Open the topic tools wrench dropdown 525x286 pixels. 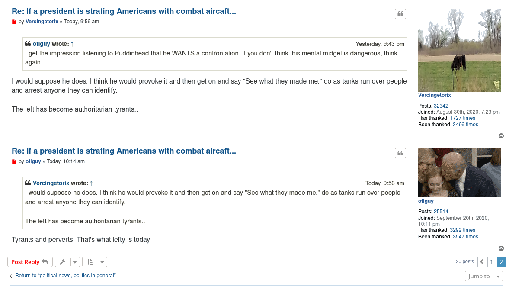point(67,262)
